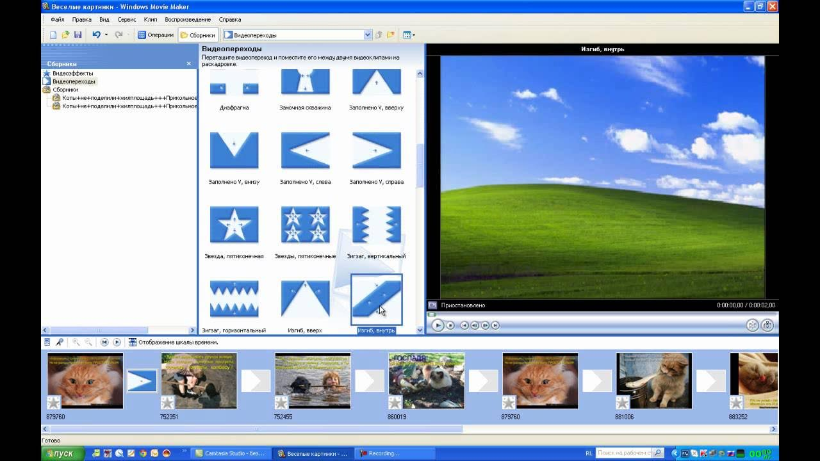820x461 pixels.
Task: Toggle the Операции tasks pane button
Action: (x=155, y=35)
